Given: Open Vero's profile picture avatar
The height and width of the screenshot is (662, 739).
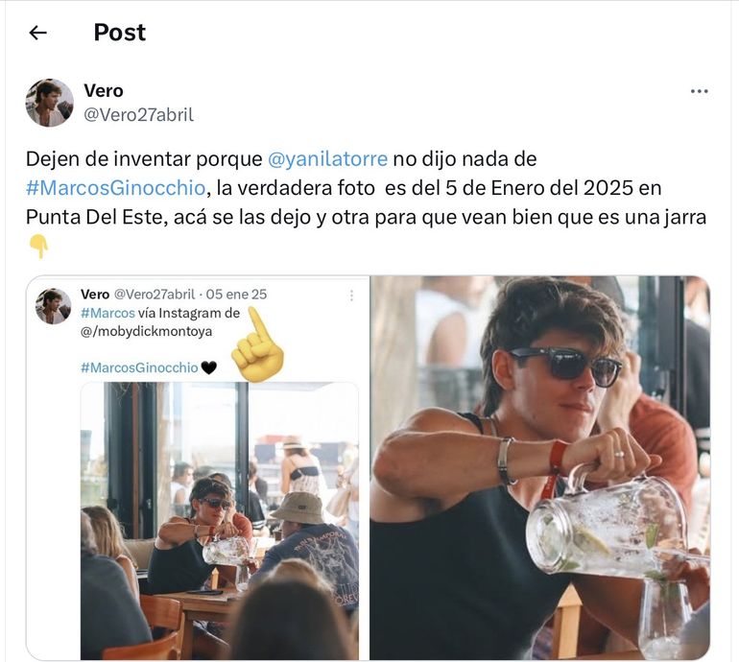Looking at the screenshot, I should click(x=50, y=103).
